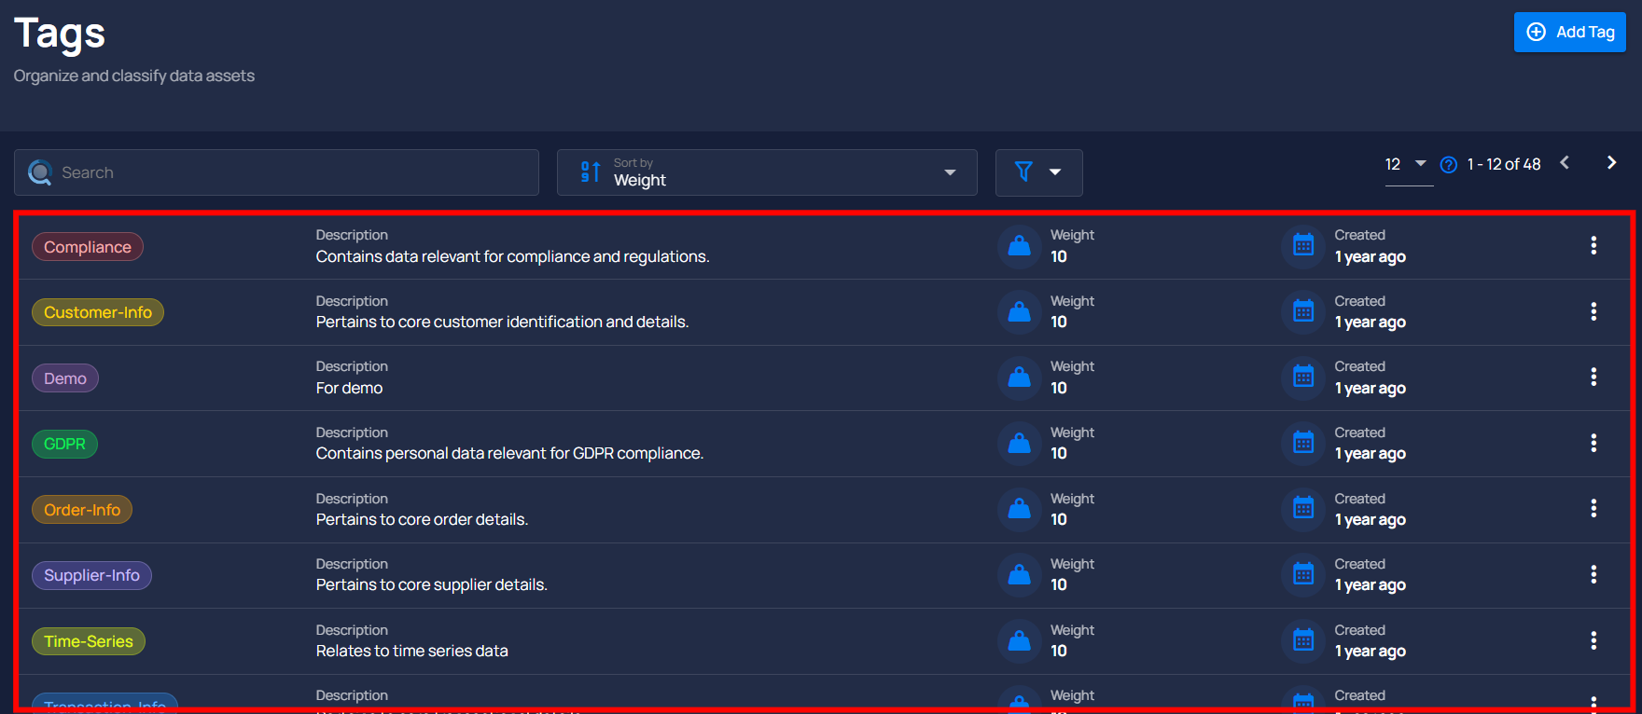This screenshot has height=714, width=1642.
Task: Click the sort order icon
Action: point(591,172)
